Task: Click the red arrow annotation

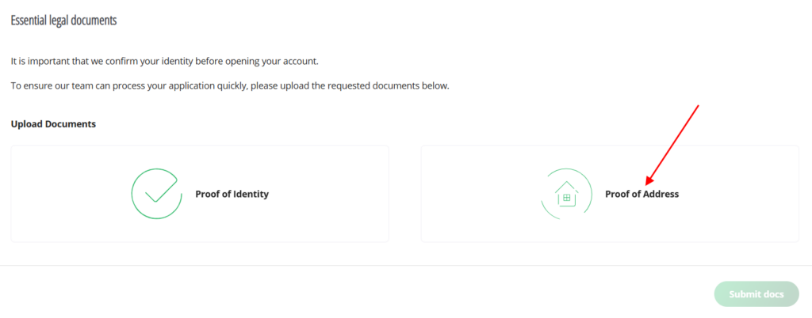Action: [672, 142]
